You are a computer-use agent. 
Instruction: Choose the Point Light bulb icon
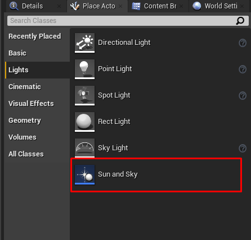[84, 70]
